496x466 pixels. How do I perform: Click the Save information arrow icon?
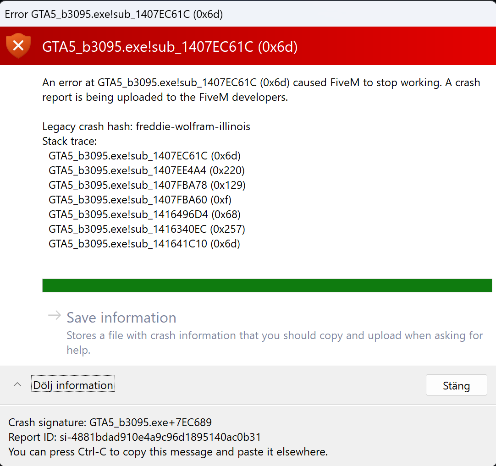coord(55,315)
